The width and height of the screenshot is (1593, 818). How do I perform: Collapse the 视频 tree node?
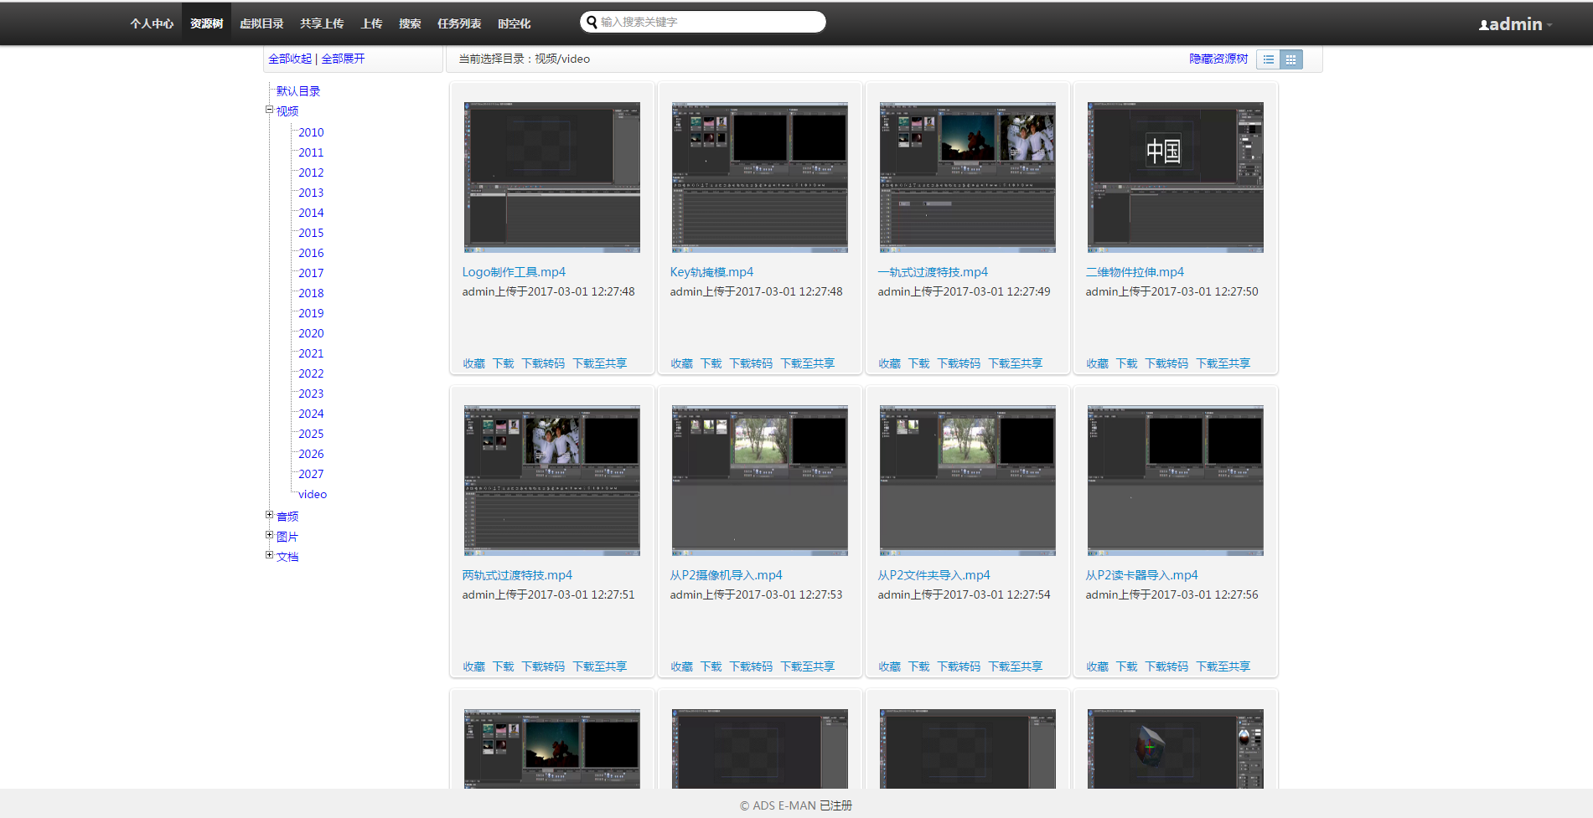(x=270, y=110)
